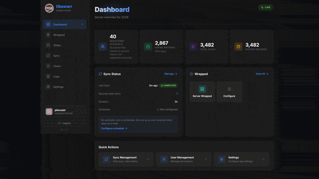Click the Duration value 2s
319x179 pixels.
pyautogui.click(x=176, y=101)
